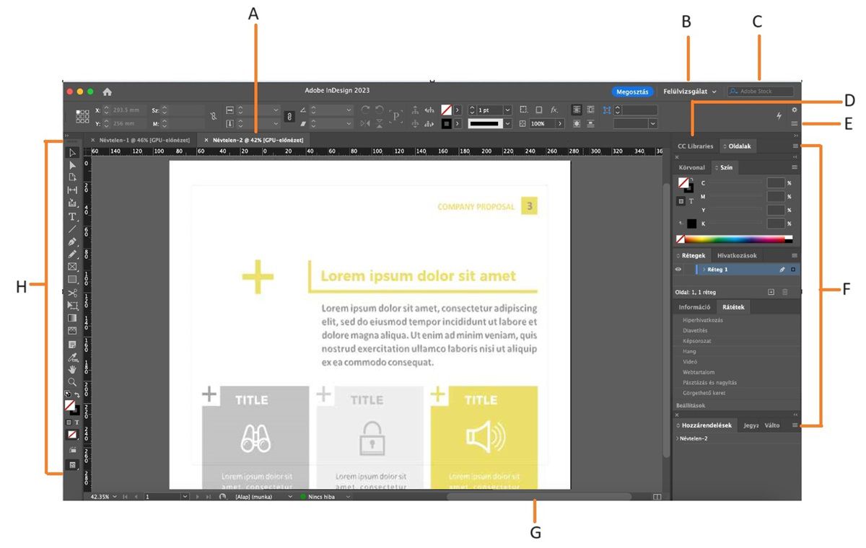Select the Scissors tool
The width and height of the screenshot is (866, 548).
point(72,293)
